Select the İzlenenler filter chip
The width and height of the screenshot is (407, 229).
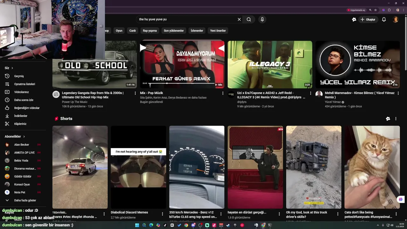[197, 31]
